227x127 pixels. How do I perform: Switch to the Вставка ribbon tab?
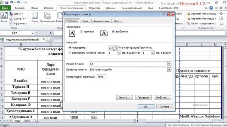click(x=49, y=8)
